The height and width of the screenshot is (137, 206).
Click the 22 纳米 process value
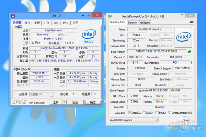[x=36, y=43]
